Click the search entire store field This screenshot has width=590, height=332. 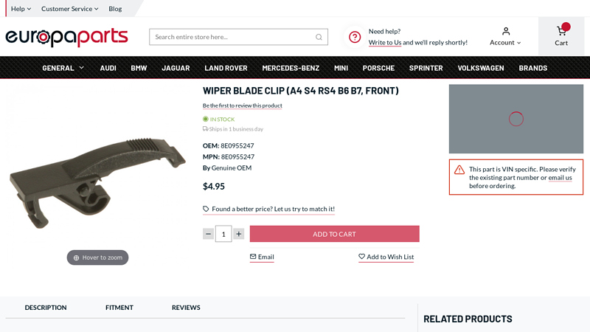click(232, 37)
